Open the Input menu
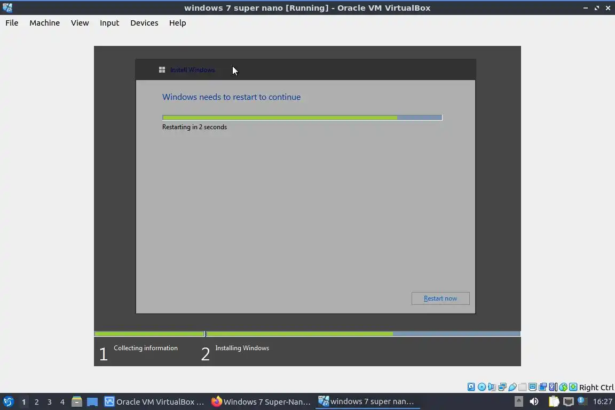Viewport: 615px width, 410px height. (109, 23)
